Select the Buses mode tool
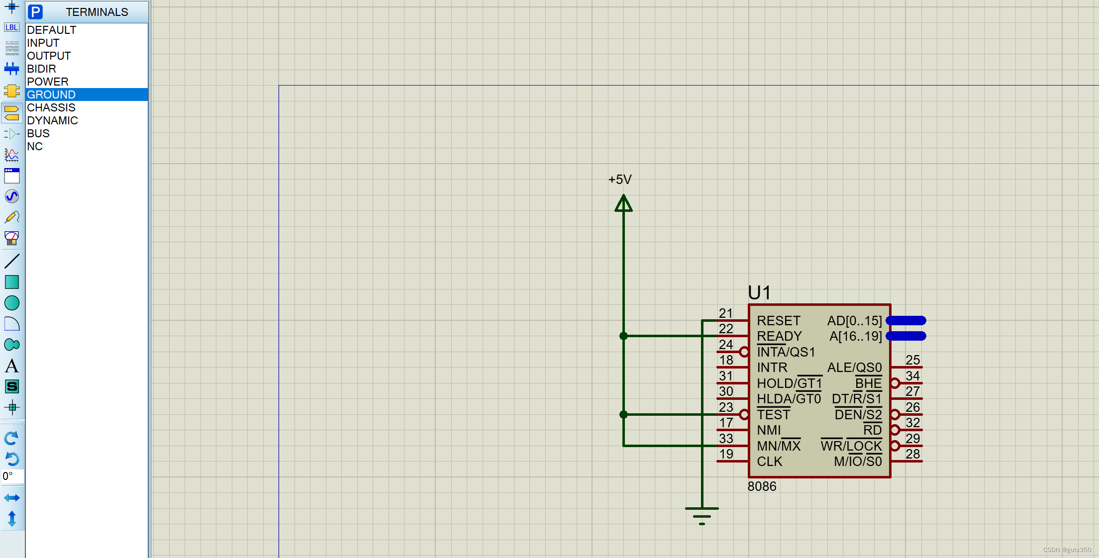Image resolution: width=1099 pixels, height=558 pixels. pos(11,69)
